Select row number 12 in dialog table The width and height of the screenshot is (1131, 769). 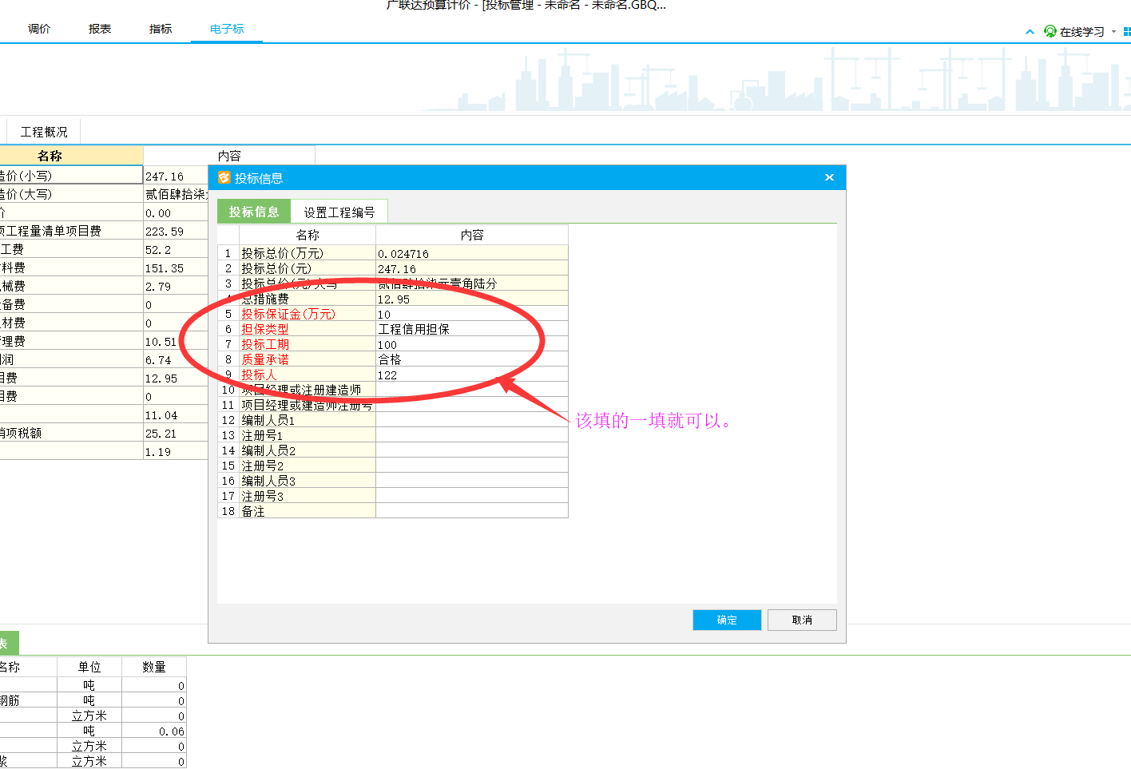(x=228, y=420)
